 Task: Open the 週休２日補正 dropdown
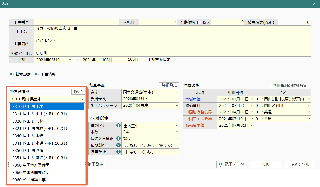[x=177, y=138]
